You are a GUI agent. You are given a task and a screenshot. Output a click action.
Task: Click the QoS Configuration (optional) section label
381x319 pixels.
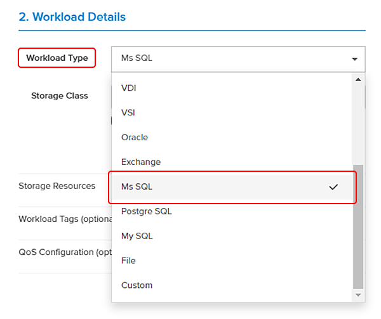point(65,252)
